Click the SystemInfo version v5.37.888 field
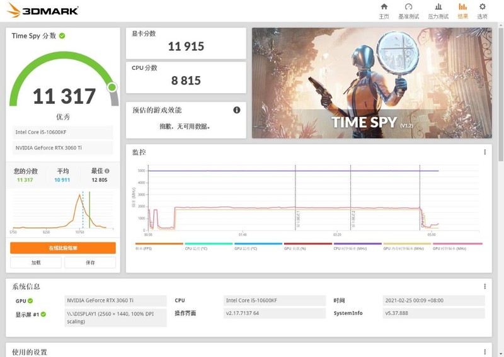 (433, 314)
